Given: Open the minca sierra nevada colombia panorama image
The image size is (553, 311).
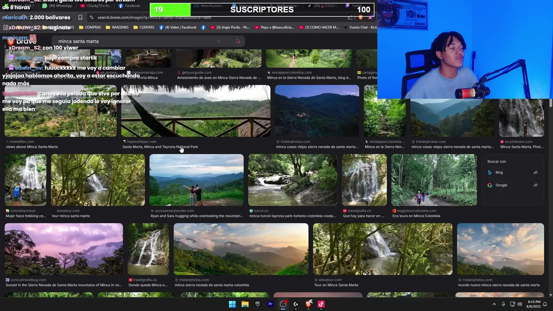Looking at the screenshot, I should [x=241, y=249].
